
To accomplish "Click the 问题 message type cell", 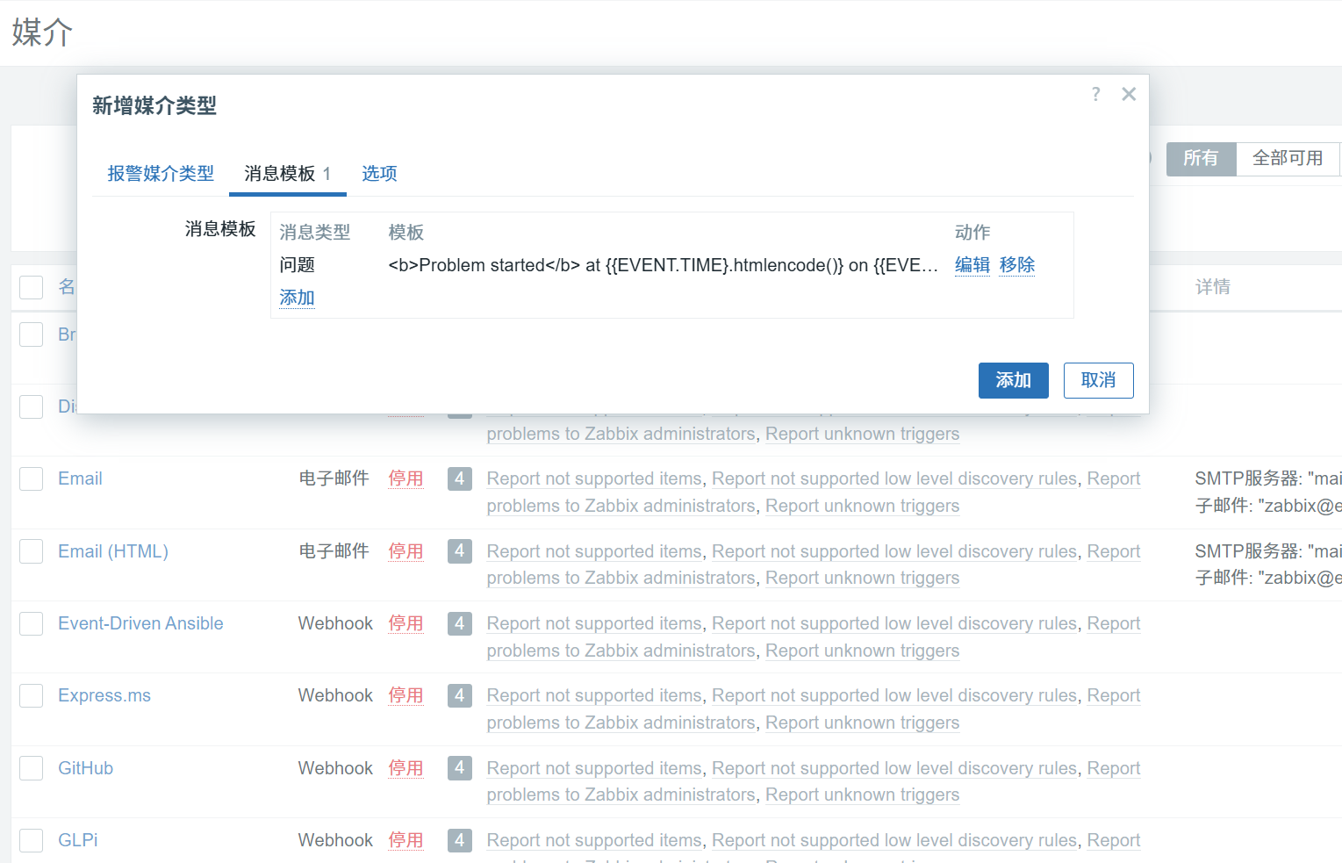I will tap(297, 265).
